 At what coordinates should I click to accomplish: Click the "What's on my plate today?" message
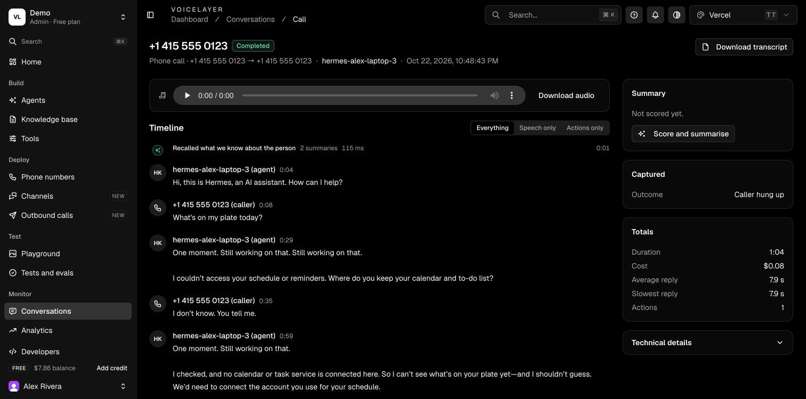217,217
